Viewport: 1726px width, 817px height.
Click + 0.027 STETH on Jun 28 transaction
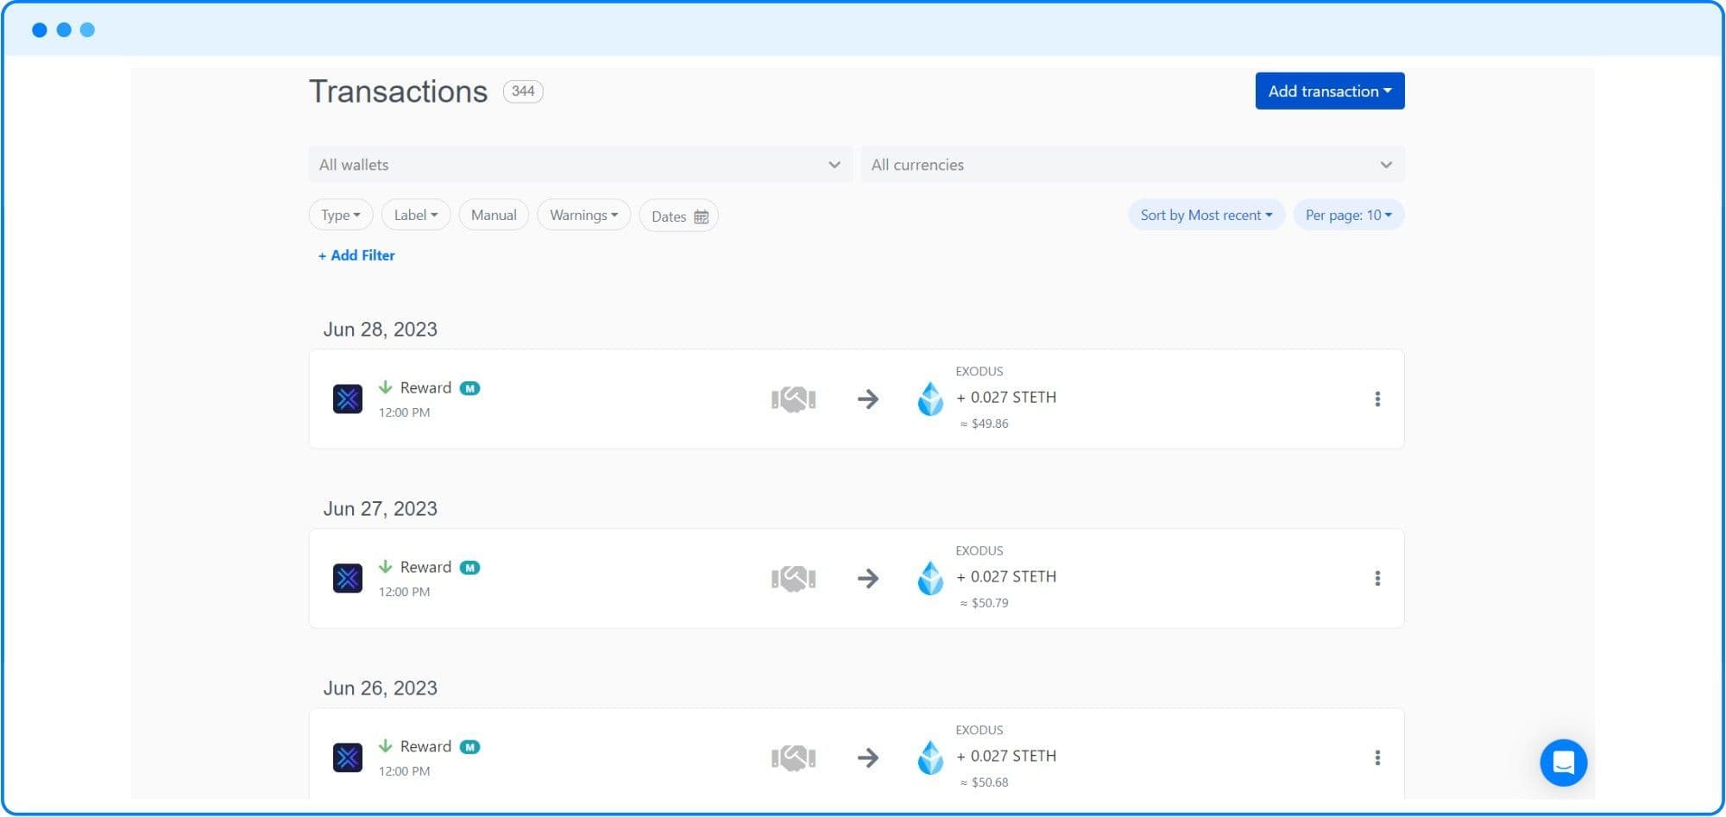[x=1006, y=398]
